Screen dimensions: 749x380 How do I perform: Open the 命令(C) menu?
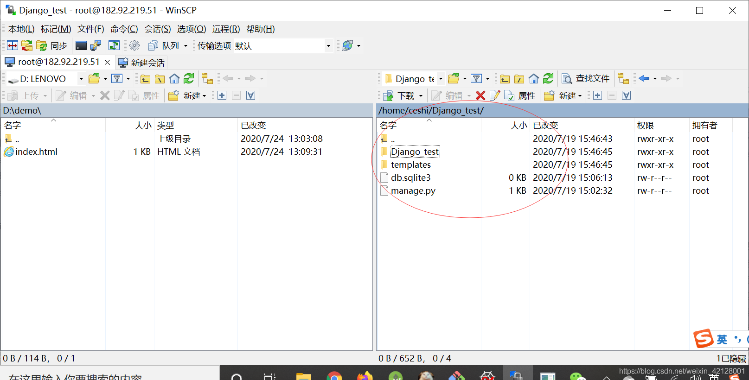tap(124, 29)
